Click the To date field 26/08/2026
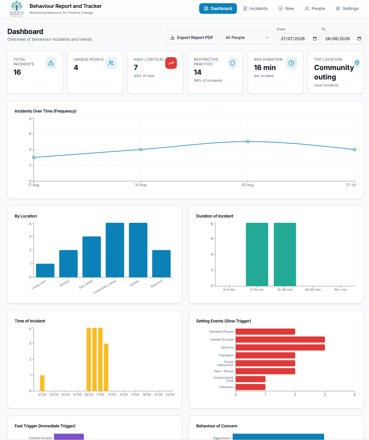Screen dimensions: 369x440 coord(342,39)
